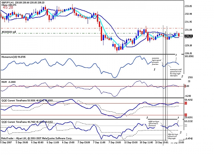Click the 58.4192 QQE scale value
The image size is (214, 155).
tap(189, 100)
